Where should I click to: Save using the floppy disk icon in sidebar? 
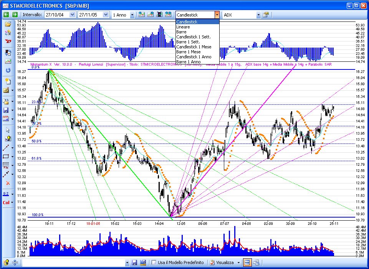coord(6,110)
